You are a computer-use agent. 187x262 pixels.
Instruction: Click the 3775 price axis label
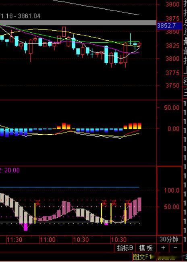click(x=172, y=73)
